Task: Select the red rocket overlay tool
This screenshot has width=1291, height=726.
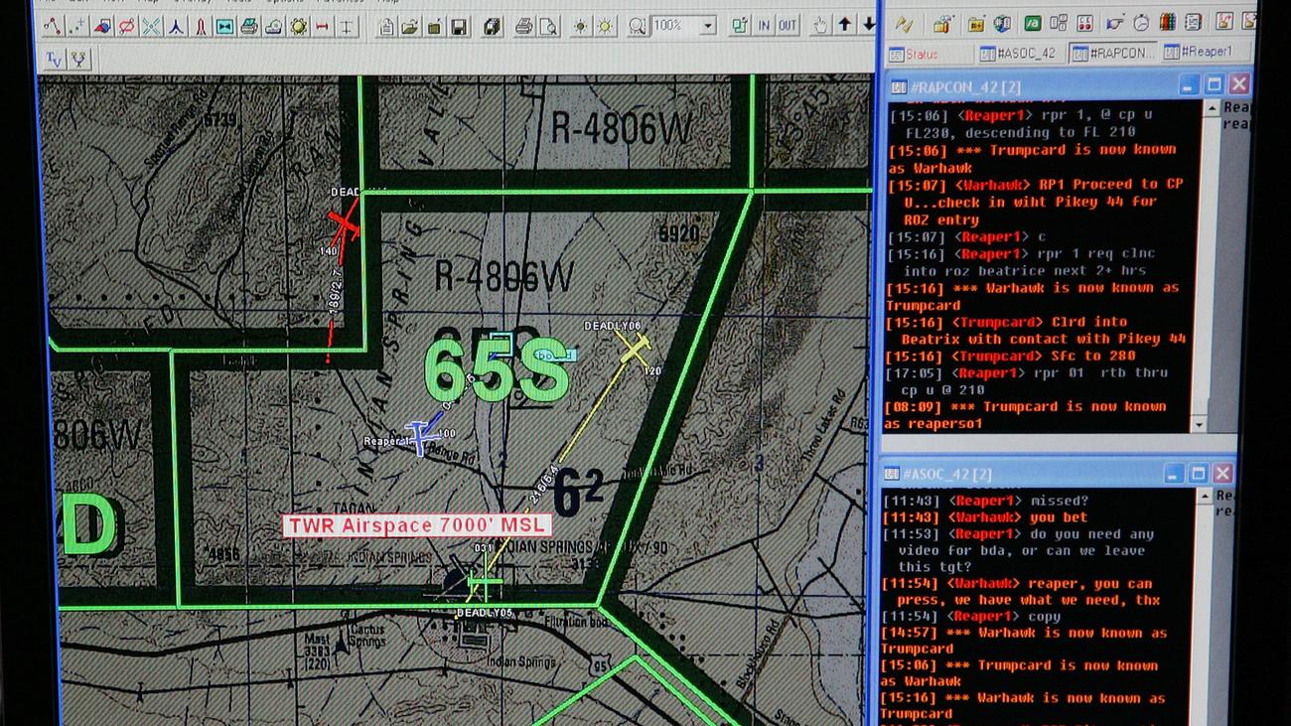Action: pyautogui.click(x=201, y=27)
